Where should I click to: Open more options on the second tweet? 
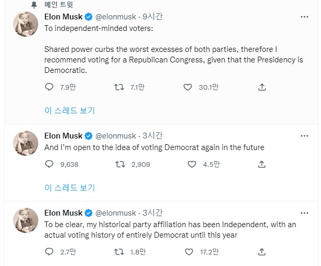304,136
